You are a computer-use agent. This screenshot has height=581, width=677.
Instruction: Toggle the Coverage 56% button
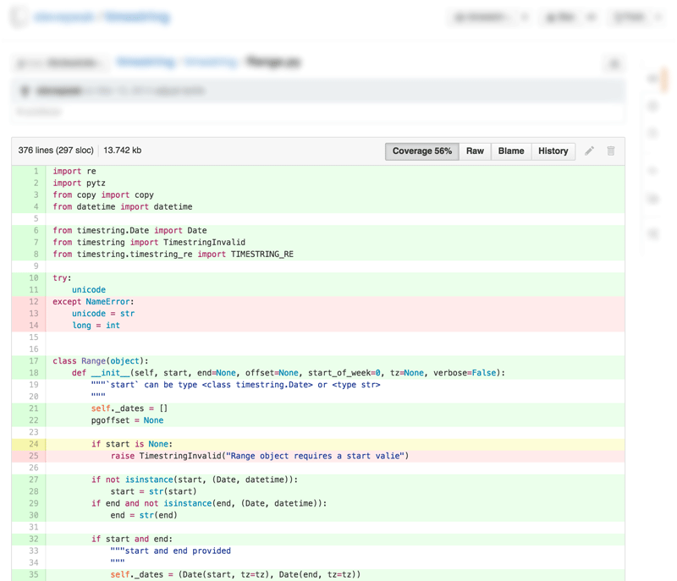421,151
